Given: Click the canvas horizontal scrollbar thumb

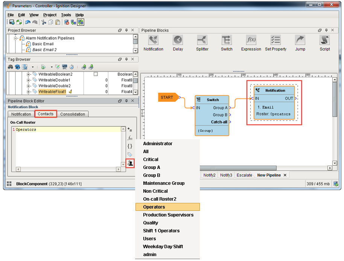Looking at the screenshot, I should [238, 168].
